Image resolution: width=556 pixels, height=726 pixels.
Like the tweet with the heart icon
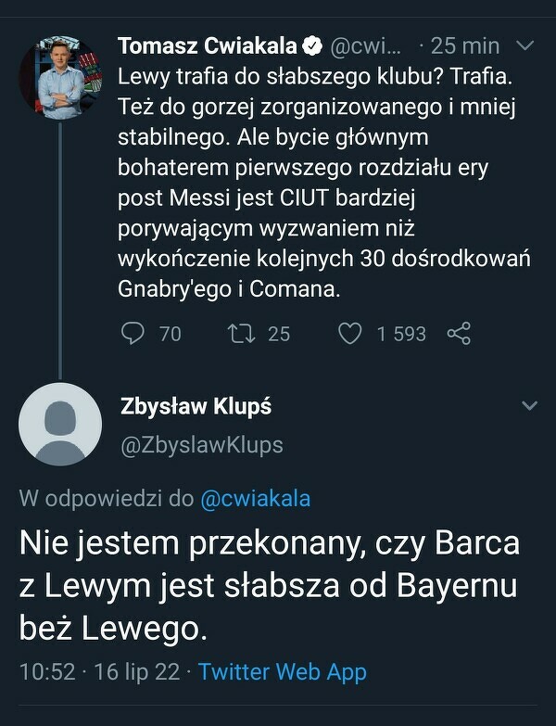tap(349, 333)
